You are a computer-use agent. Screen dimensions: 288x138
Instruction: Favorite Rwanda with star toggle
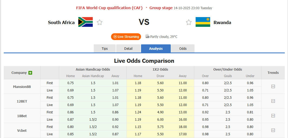tap(189, 22)
